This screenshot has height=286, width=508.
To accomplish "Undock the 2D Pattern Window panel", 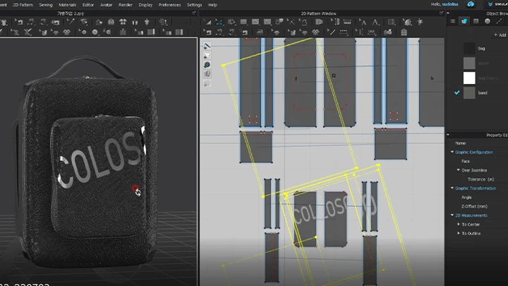I will click(441, 13).
